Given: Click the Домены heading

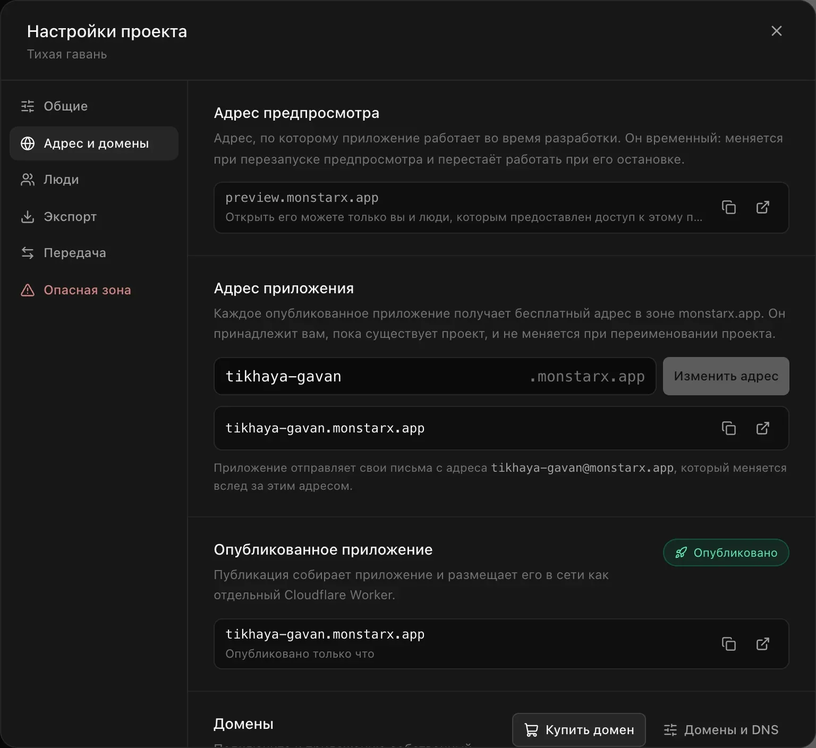Looking at the screenshot, I should [243, 724].
